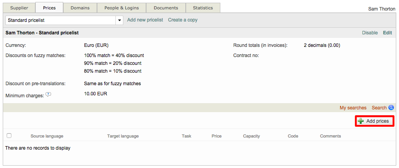Go to the People & Logins tab

[121, 8]
